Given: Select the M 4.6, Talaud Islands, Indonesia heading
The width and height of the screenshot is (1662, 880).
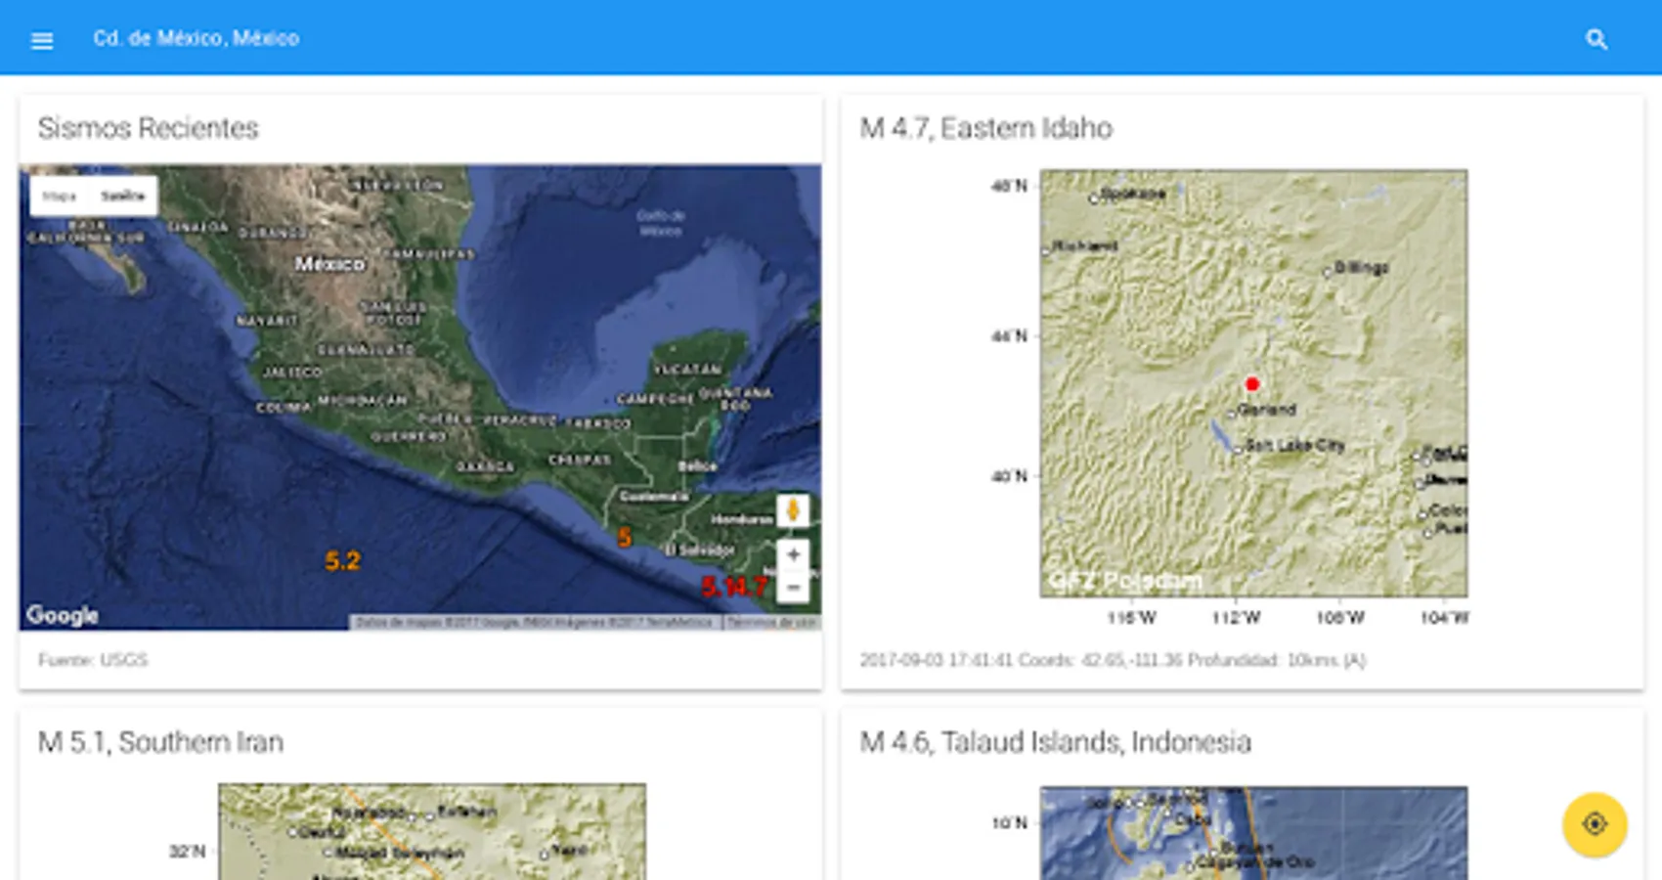Looking at the screenshot, I should (1056, 742).
